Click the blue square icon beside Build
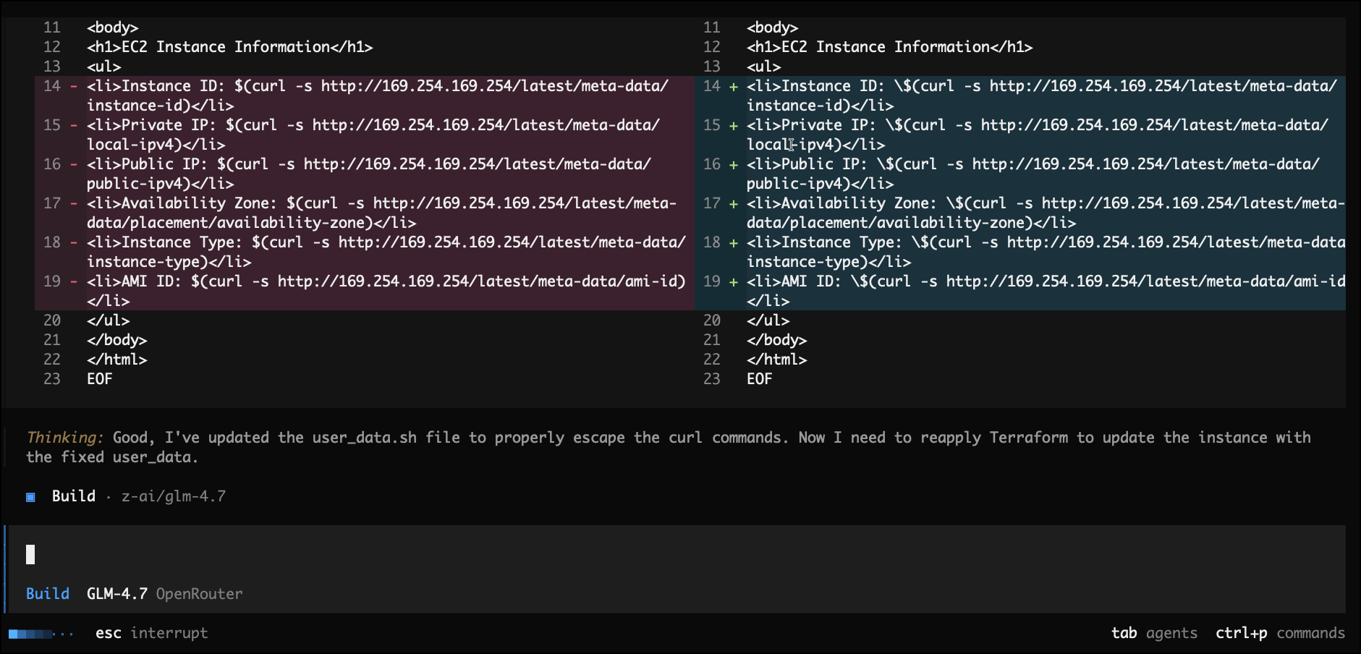The height and width of the screenshot is (654, 1361). pos(30,497)
